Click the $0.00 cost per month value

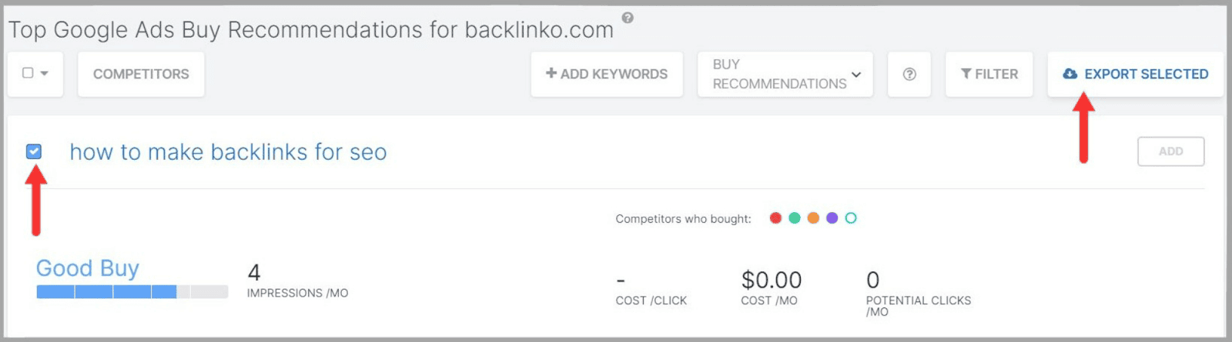(771, 280)
